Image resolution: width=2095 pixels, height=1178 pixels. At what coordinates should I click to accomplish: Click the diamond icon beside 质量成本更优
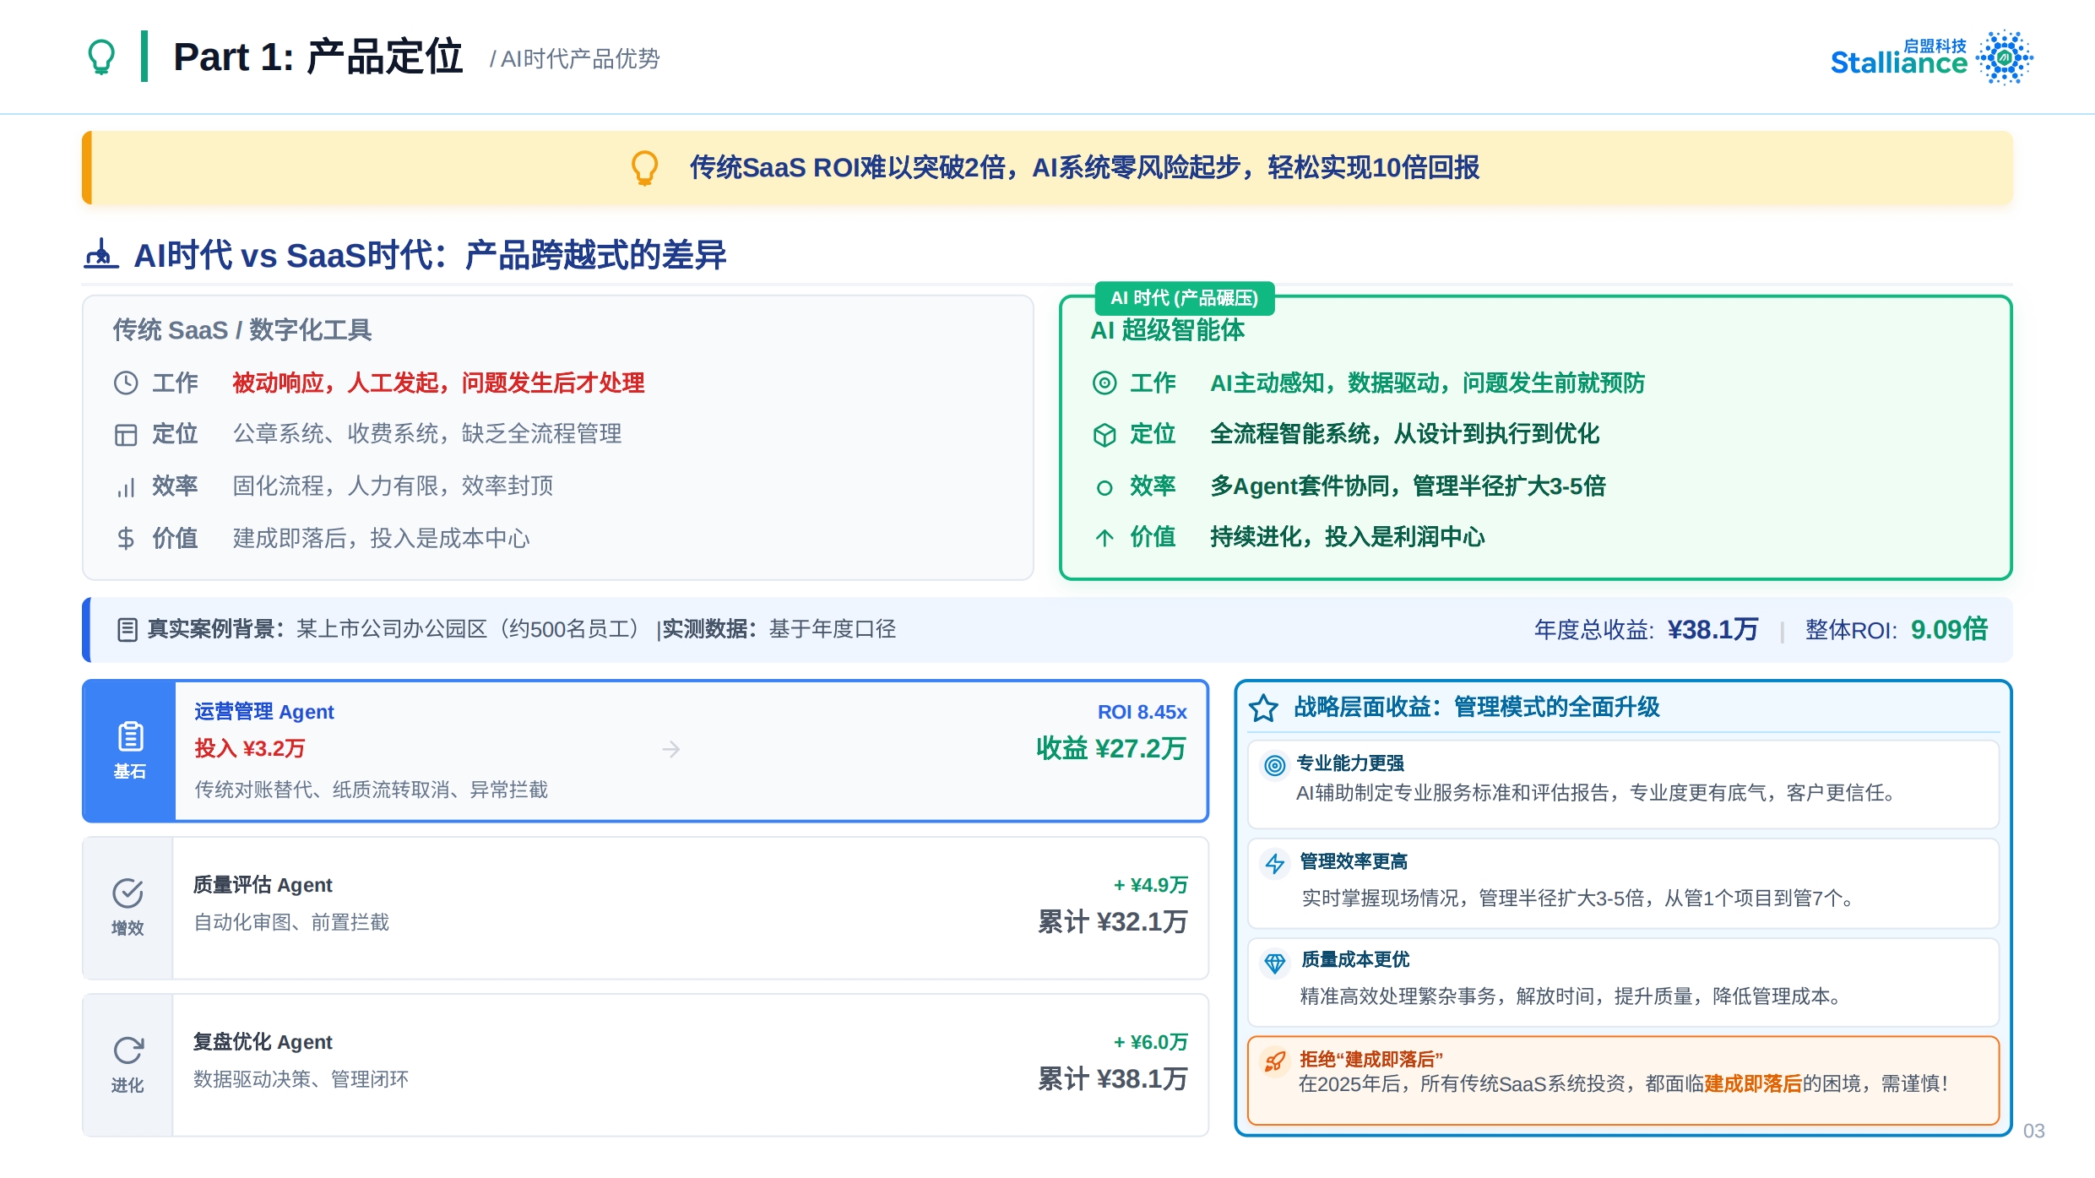[x=1274, y=963]
